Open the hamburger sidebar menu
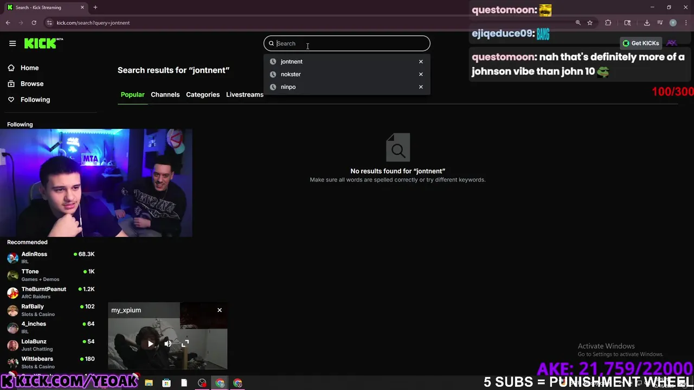This screenshot has height=390, width=694. pos(12,43)
